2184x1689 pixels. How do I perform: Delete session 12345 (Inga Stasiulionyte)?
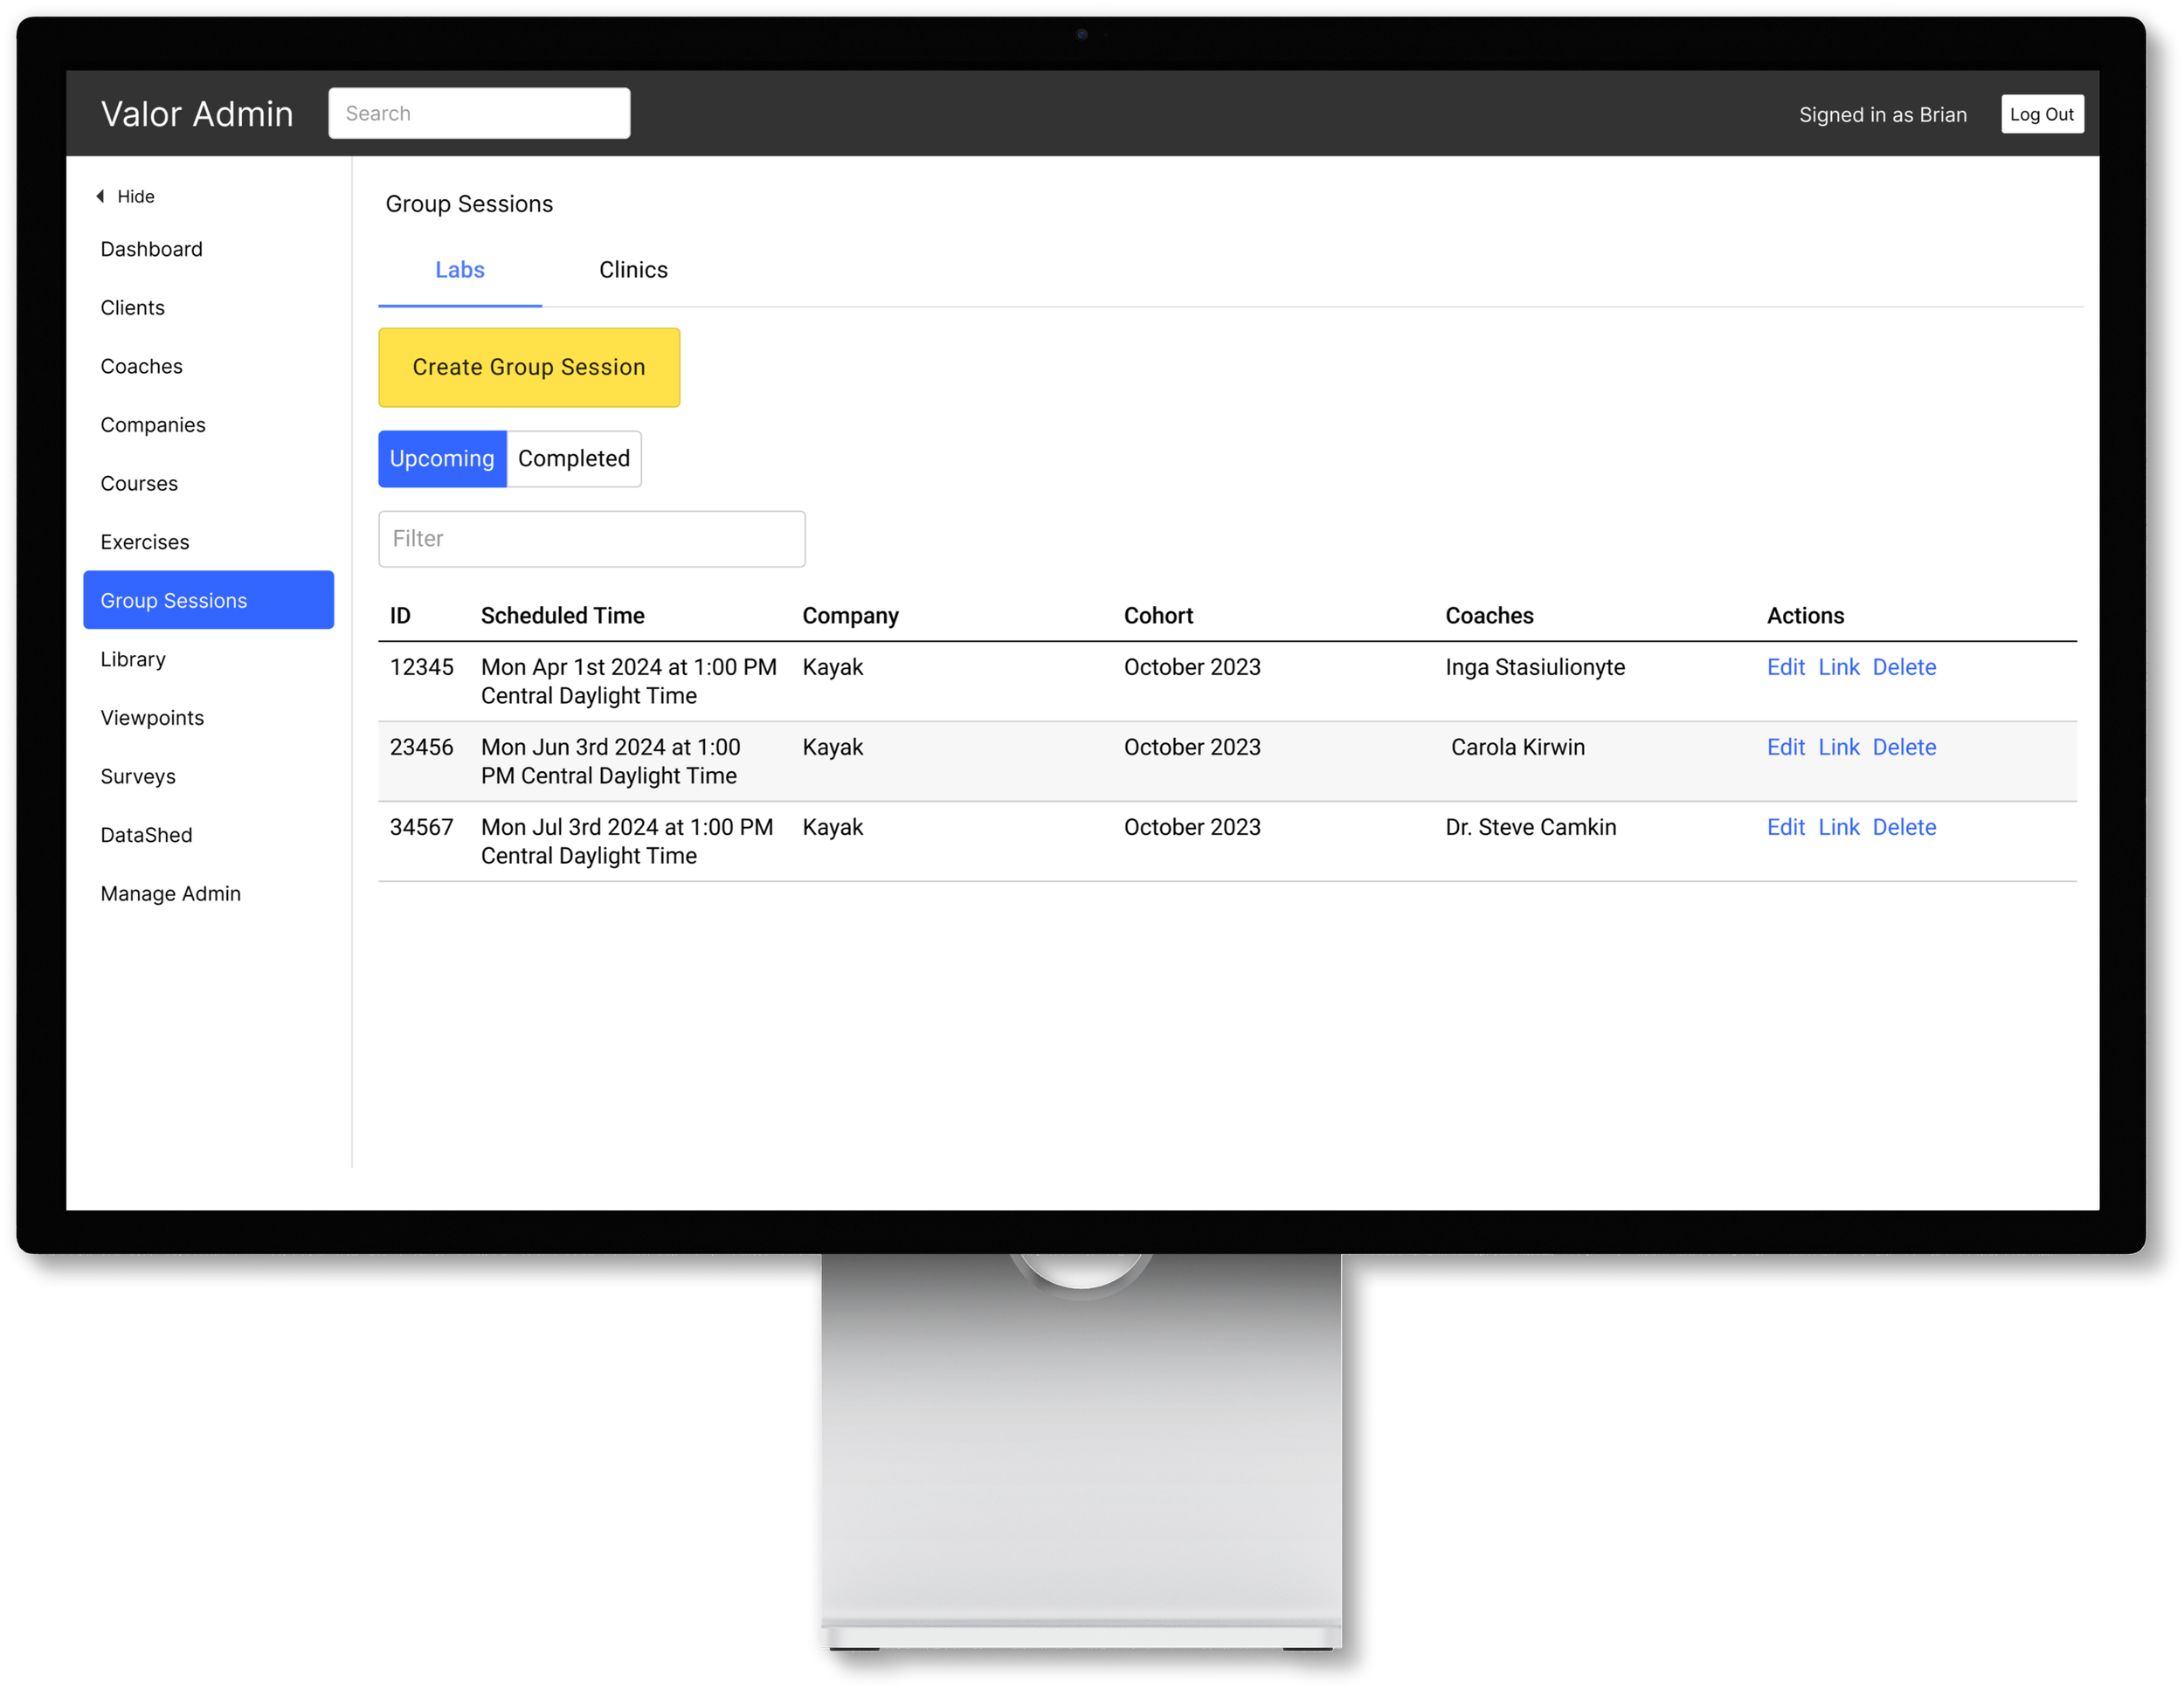(x=1904, y=666)
